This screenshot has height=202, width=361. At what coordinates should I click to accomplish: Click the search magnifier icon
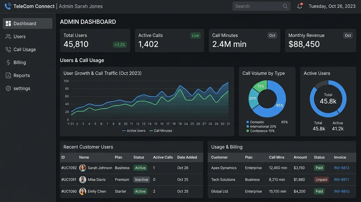click(285, 6)
